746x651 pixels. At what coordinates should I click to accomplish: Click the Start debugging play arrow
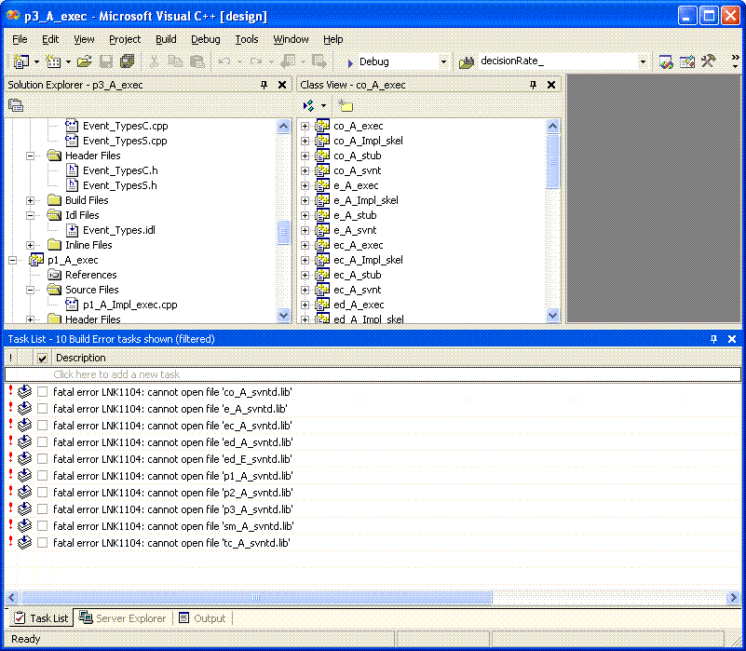[350, 62]
